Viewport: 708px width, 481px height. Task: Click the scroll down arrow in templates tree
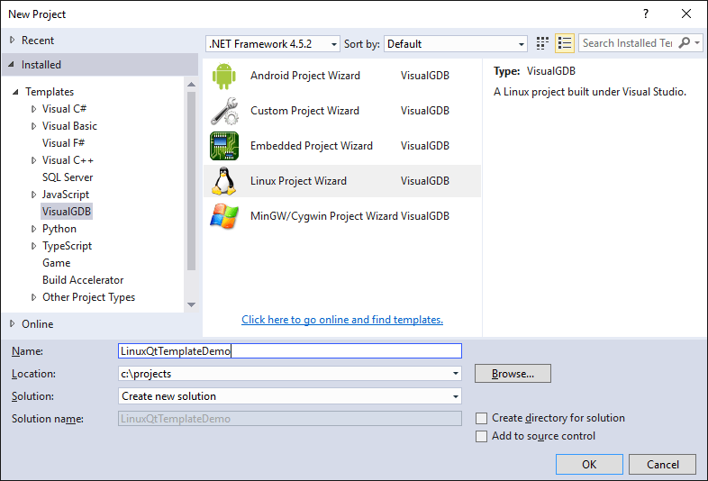point(192,304)
